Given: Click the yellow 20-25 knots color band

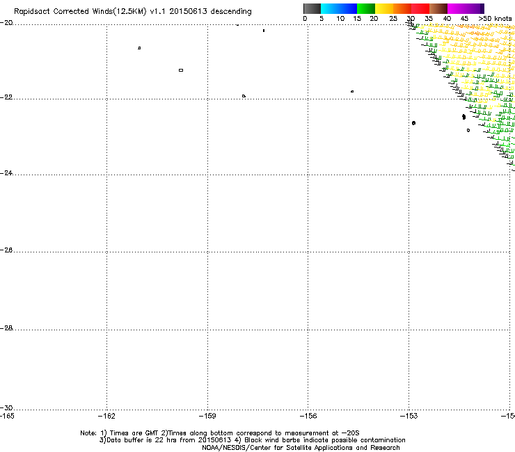Looking at the screenshot, I should [x=384, y=8].
